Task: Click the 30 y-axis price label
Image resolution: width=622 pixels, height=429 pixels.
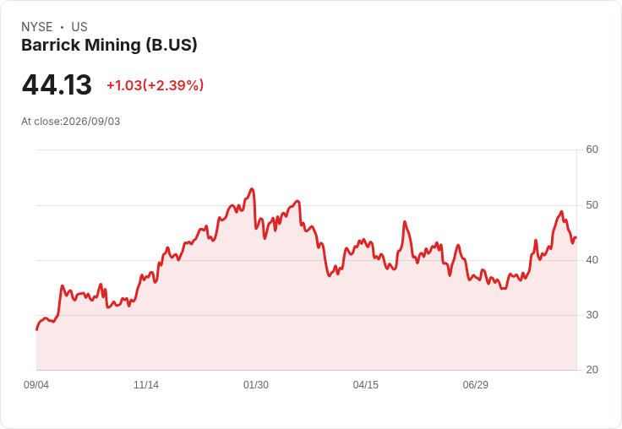Action: click(x=592, y=315)
